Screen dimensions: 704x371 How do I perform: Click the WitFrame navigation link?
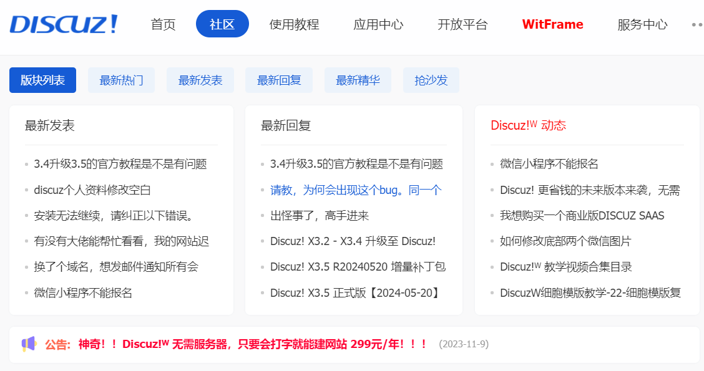click(552, 24)
